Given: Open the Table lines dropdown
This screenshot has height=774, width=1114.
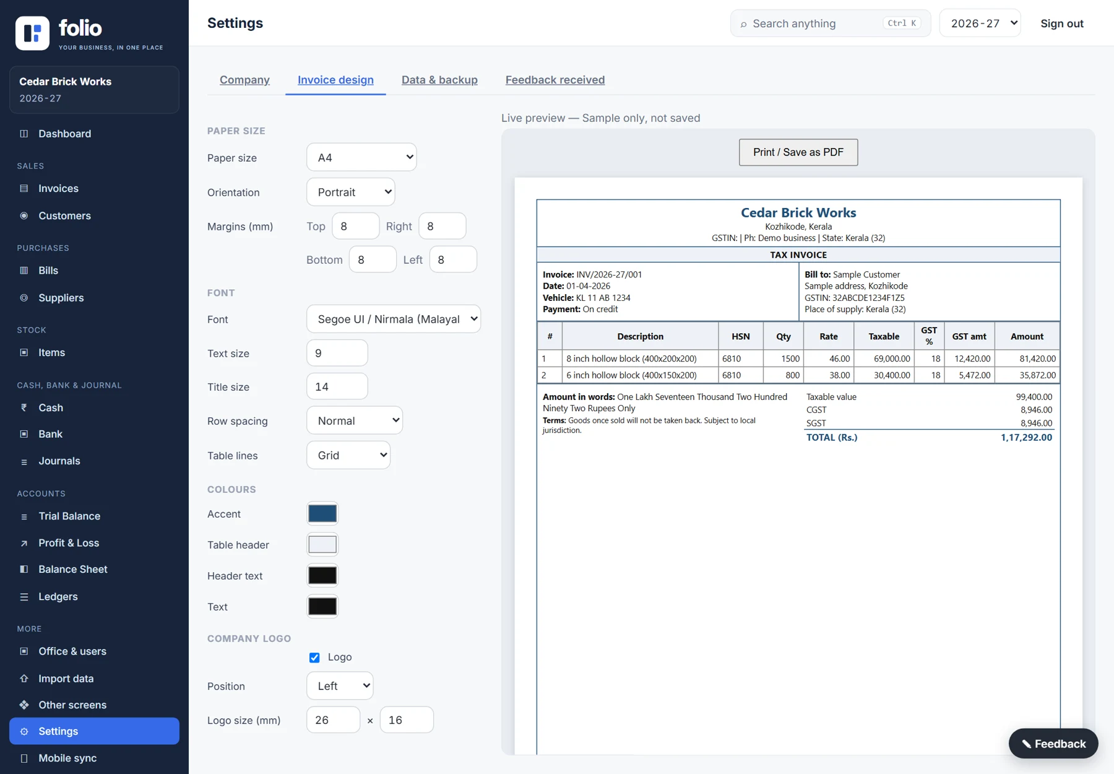Looking at the screenshot, I should tap(348, 455).
